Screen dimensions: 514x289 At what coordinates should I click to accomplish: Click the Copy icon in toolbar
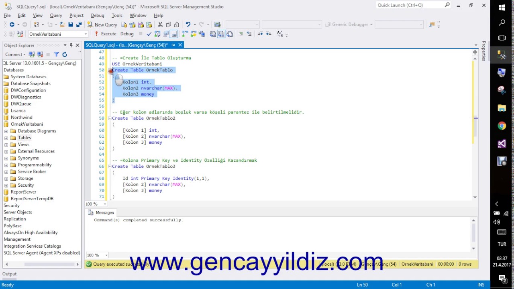pos(168,24)
